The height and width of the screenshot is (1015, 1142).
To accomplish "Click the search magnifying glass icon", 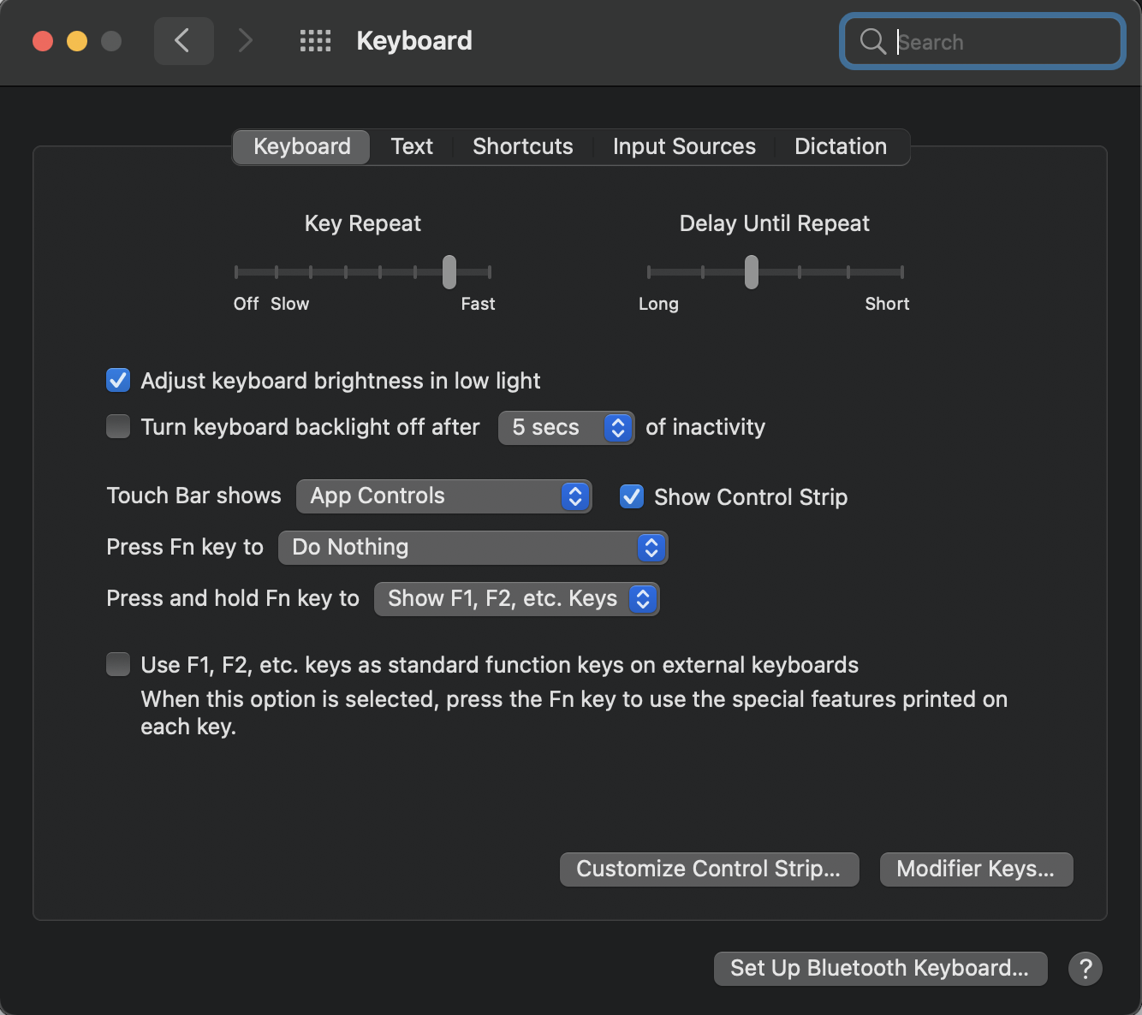I will 872,41.
